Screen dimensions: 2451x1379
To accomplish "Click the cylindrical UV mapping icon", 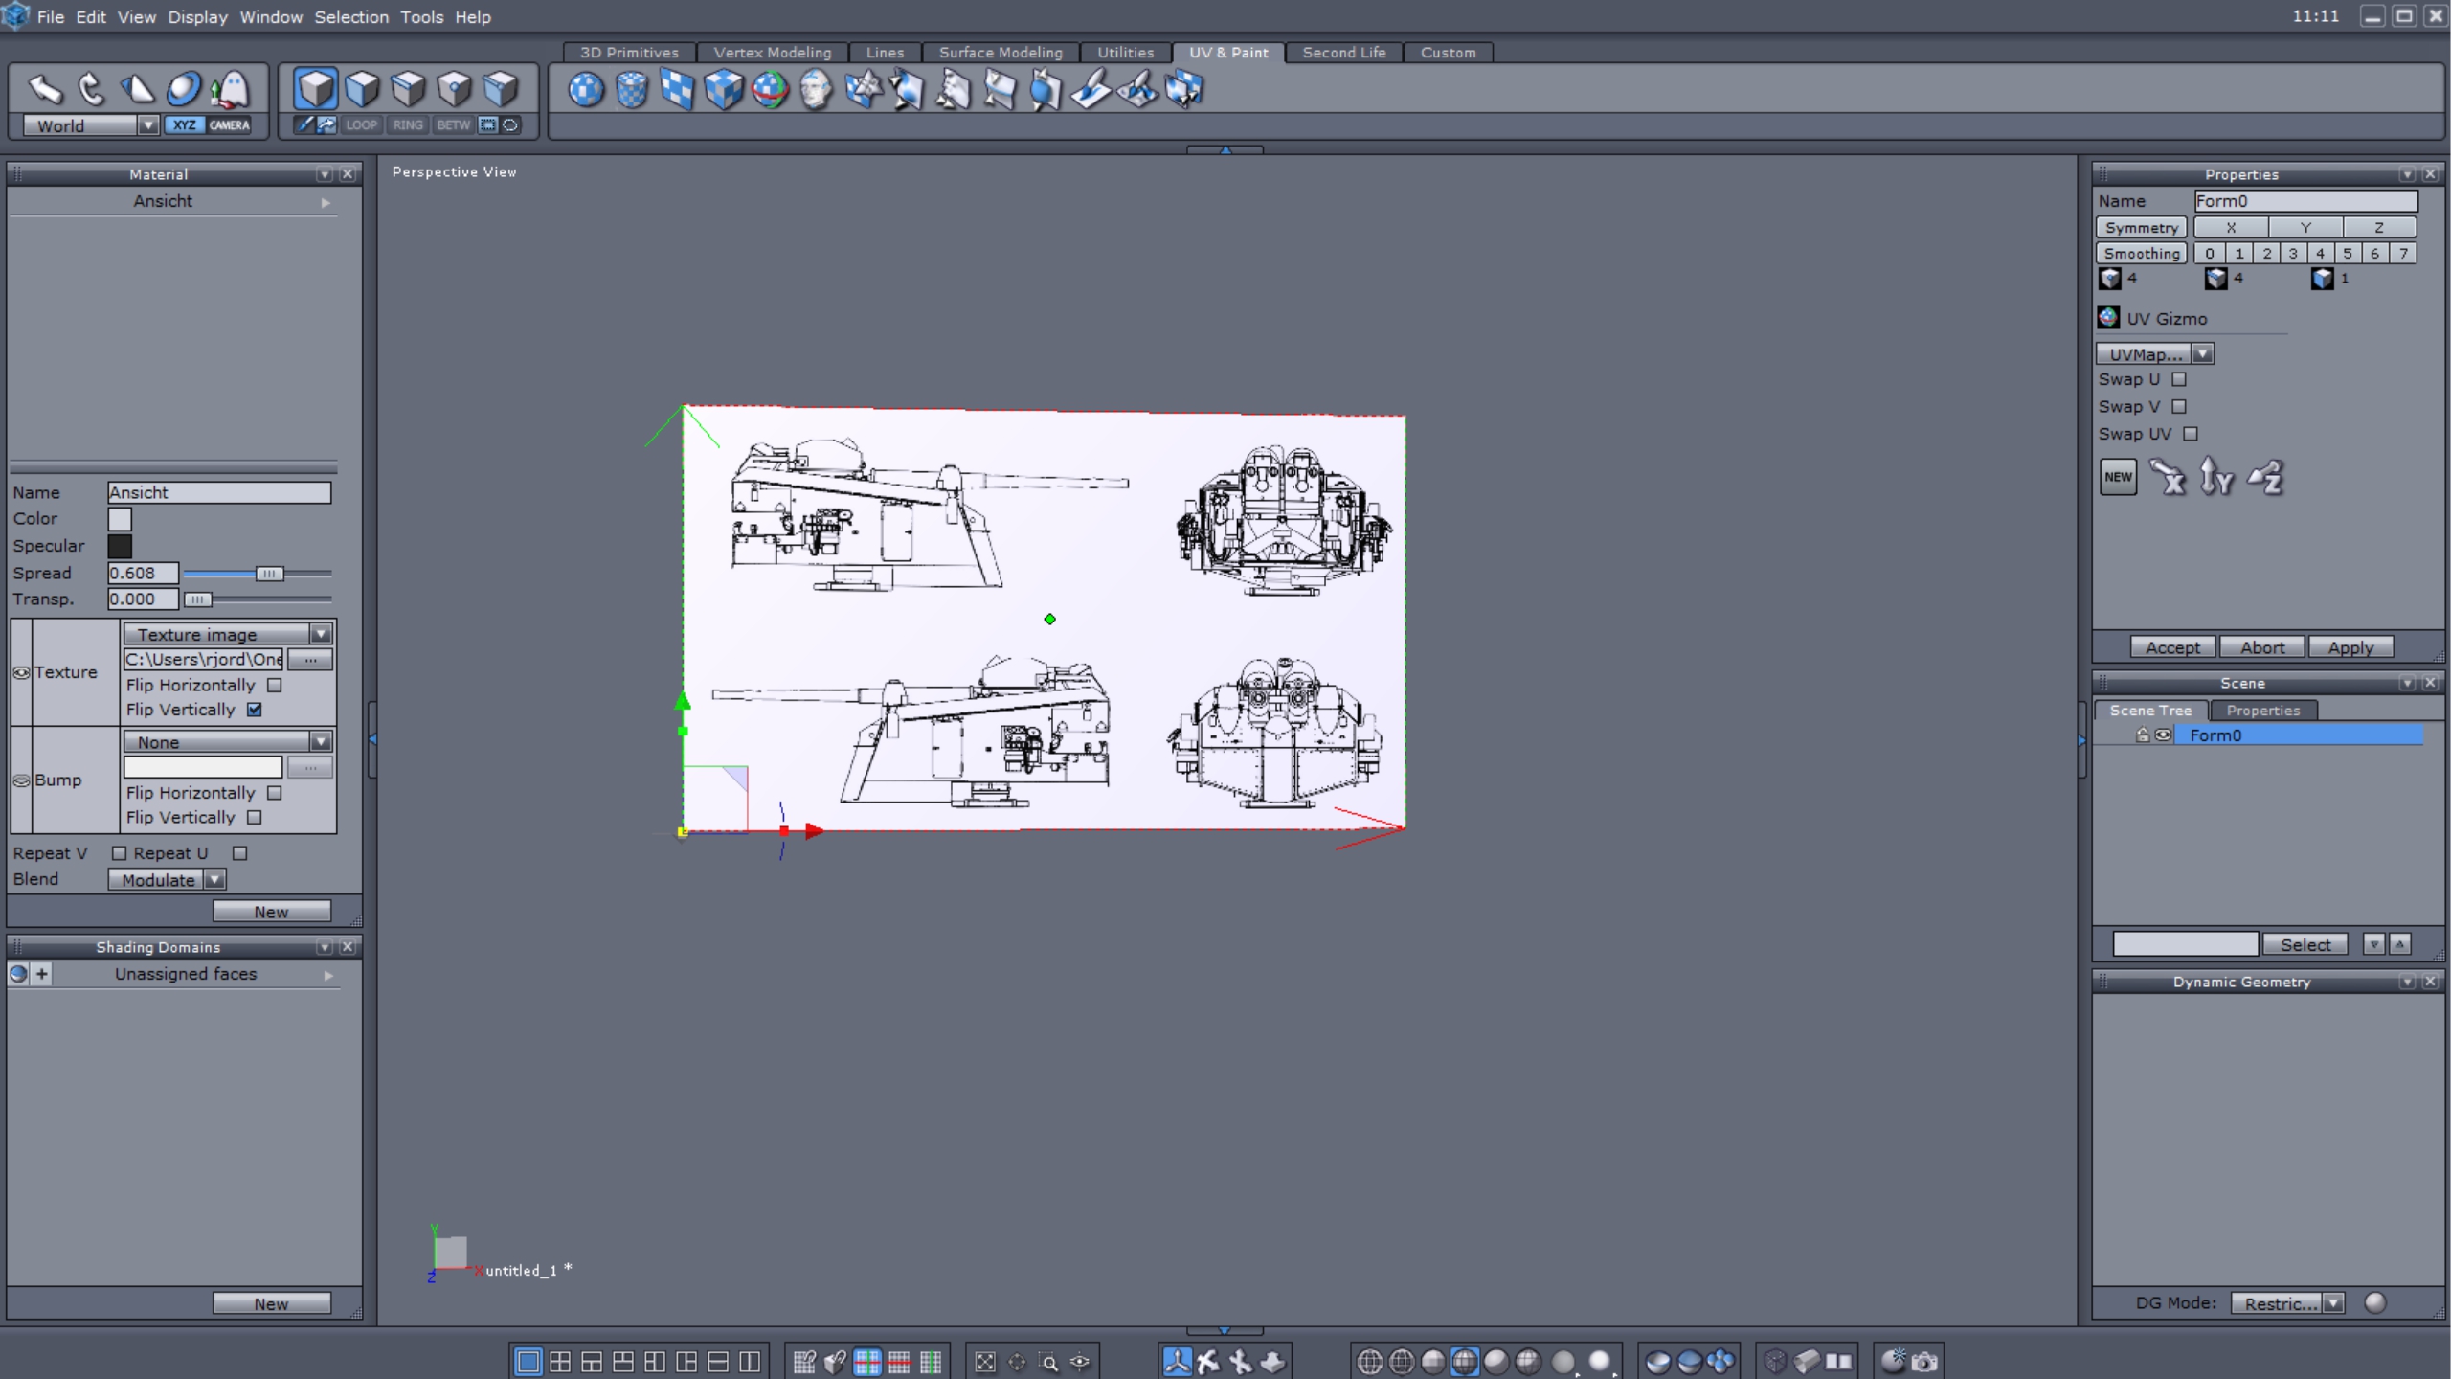I will [632, 90].
